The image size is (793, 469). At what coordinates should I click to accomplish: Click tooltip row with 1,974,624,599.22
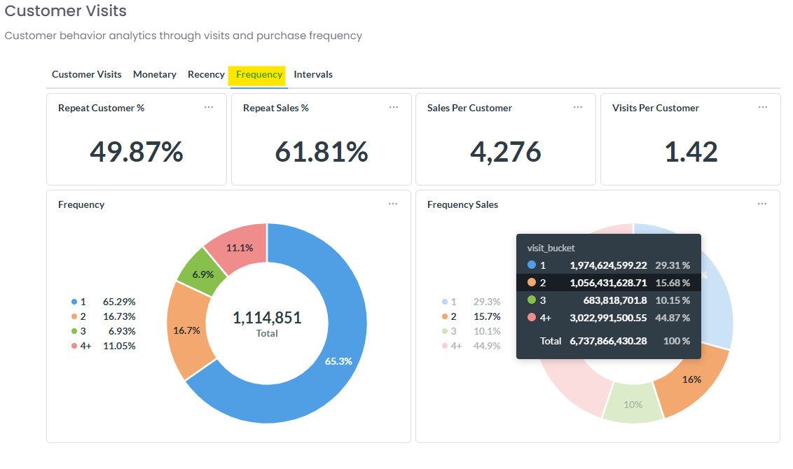(608, 265)
